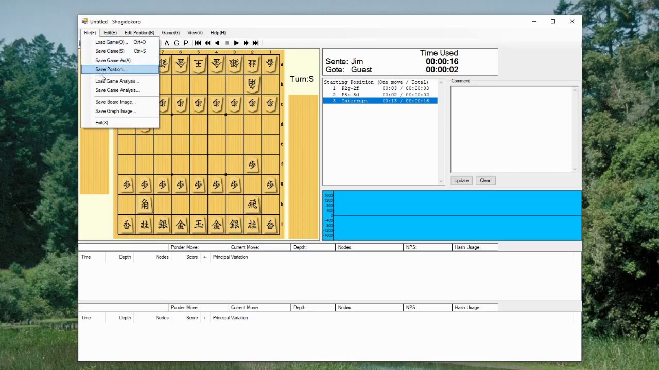Viewport: 659px width, 370px height.
Task: Choose Load Game(O) from File menu
Action: click(120, 42)
